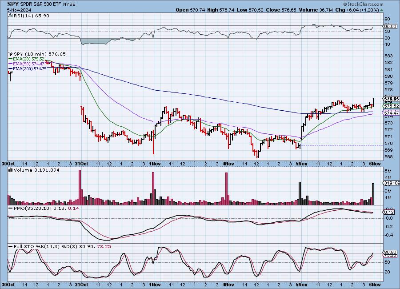Click the Volume 36.7M header value
Image resolution: width=400 pixels, height=289 pixels.
click(316, 10)
